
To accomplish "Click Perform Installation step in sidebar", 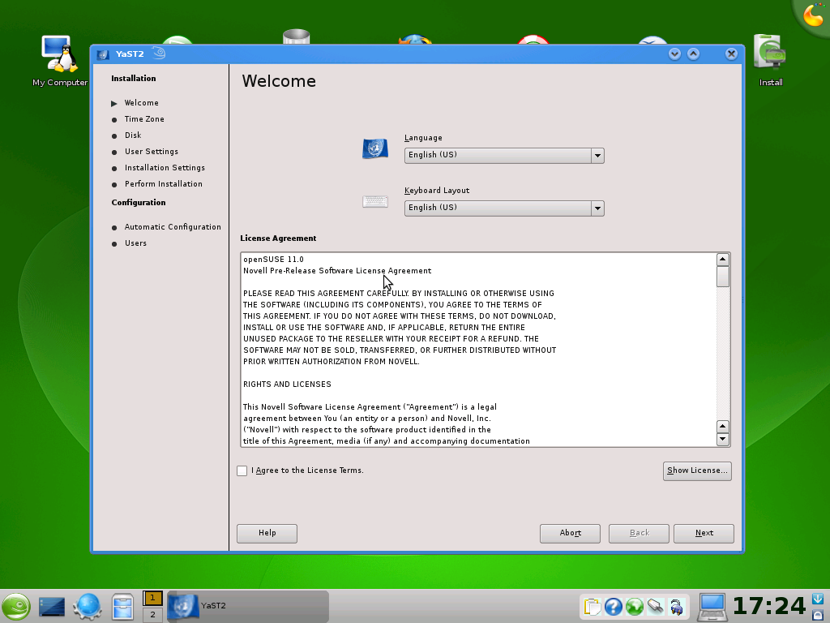I will [164, 184].
